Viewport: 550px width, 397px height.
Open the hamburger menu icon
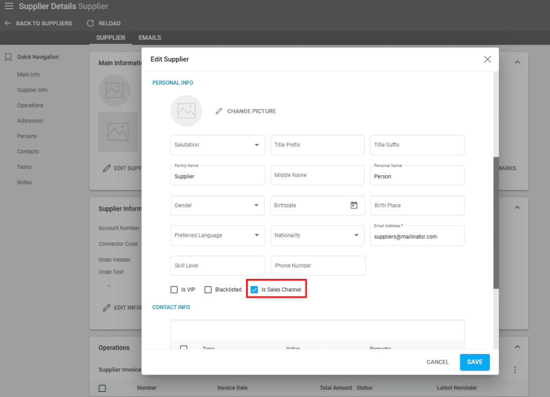(9, 6)
